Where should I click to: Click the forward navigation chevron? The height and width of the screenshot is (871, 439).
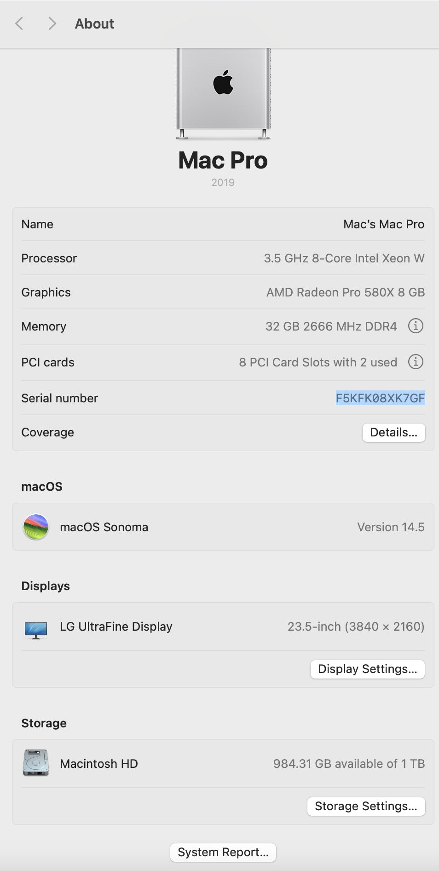52,23
